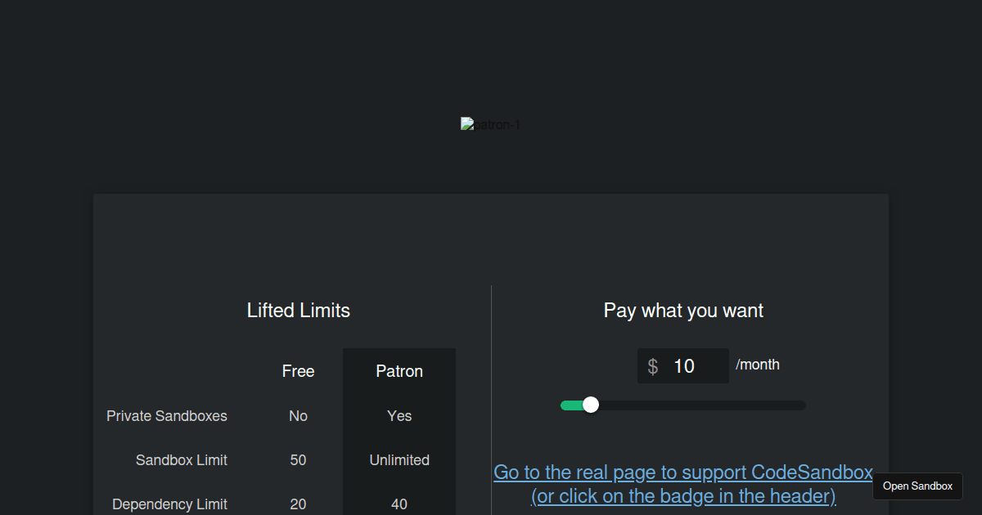Click the broken patron-1 badge image

490,124
